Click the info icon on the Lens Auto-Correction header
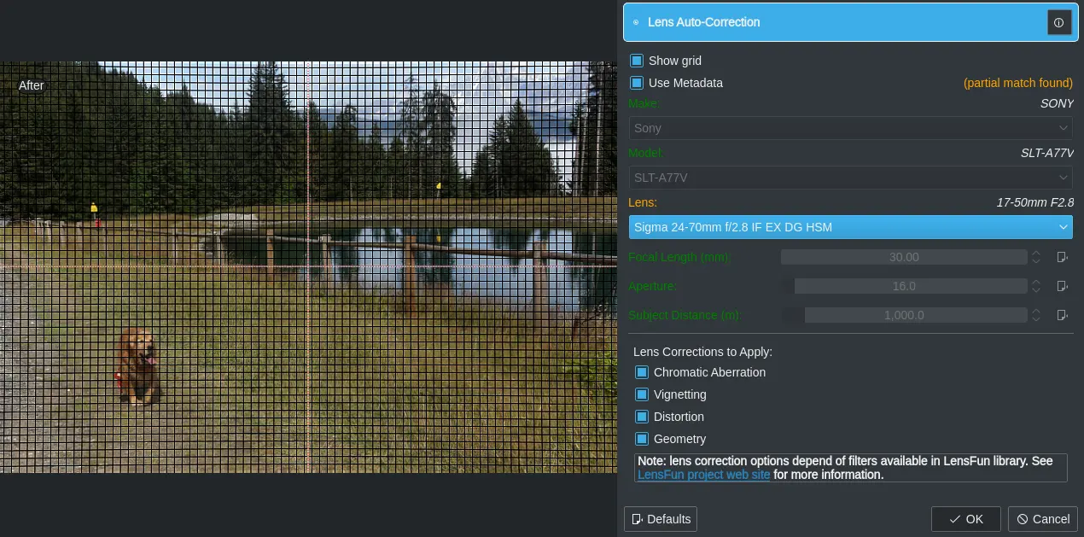Viewport: 1084px width, 537px height. (x=1059, y=22)
